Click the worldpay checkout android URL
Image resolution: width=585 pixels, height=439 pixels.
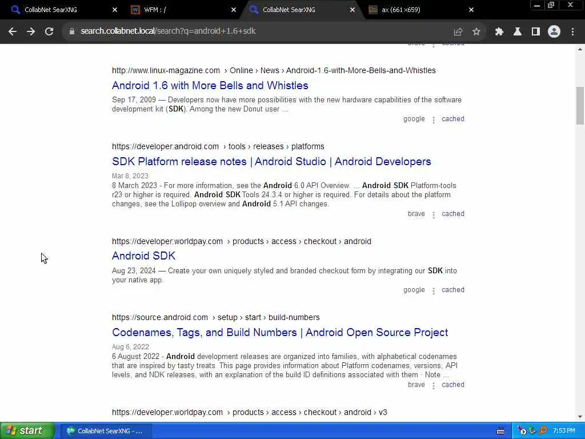tap(242, 241)
